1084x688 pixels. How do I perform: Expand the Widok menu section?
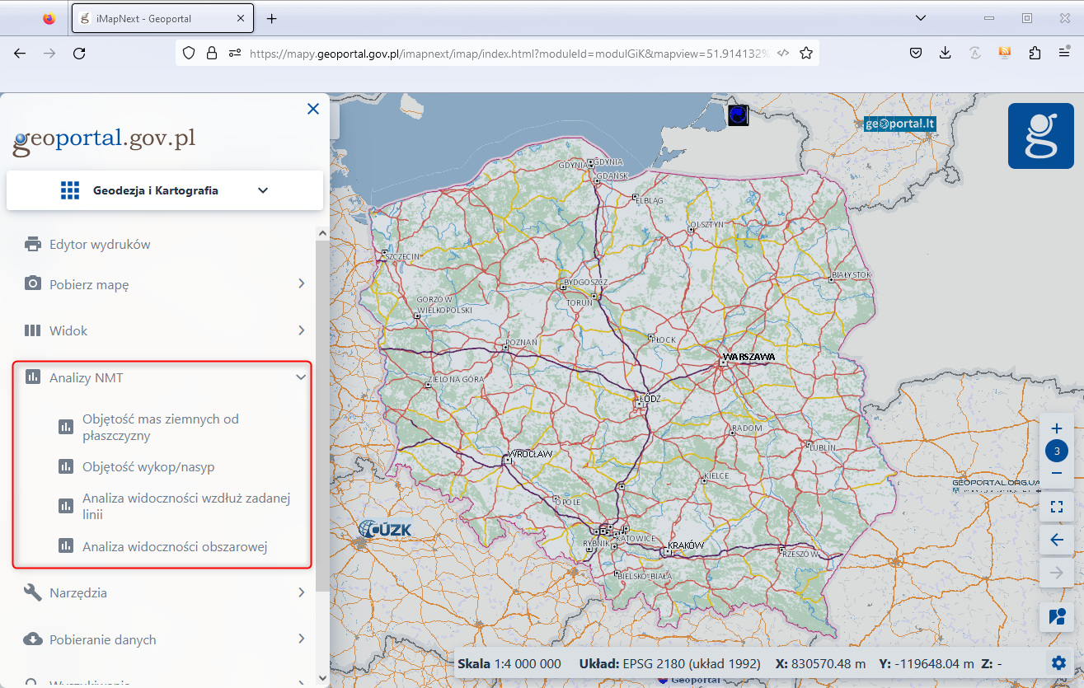pyautogui.click(x=165, y=330)
